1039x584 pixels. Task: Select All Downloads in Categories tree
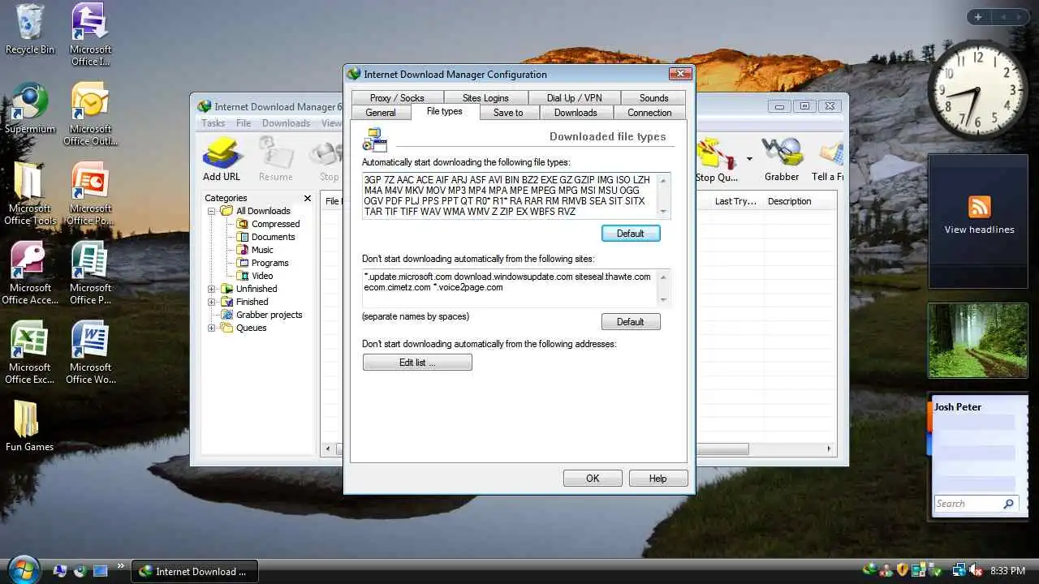(x=263, y=211)
